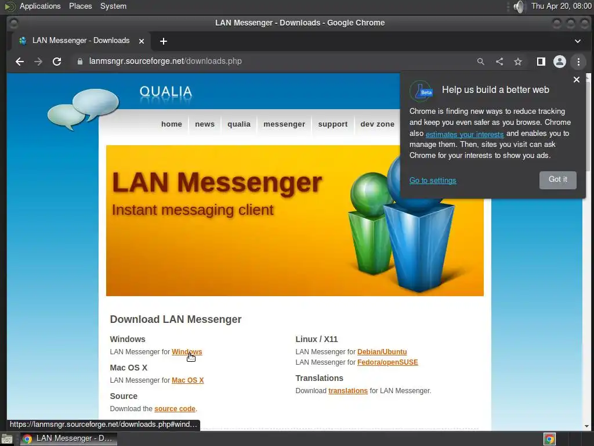Click the clock showing Thu Apr 20, 08:00
594x446 pixels.
coord(561,6)
